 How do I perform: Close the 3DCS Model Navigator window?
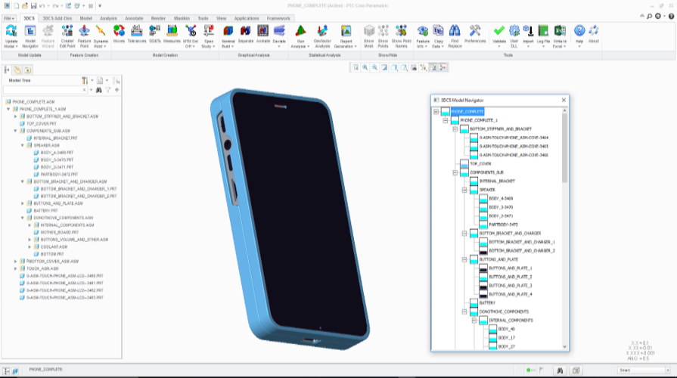click(564, 100)
